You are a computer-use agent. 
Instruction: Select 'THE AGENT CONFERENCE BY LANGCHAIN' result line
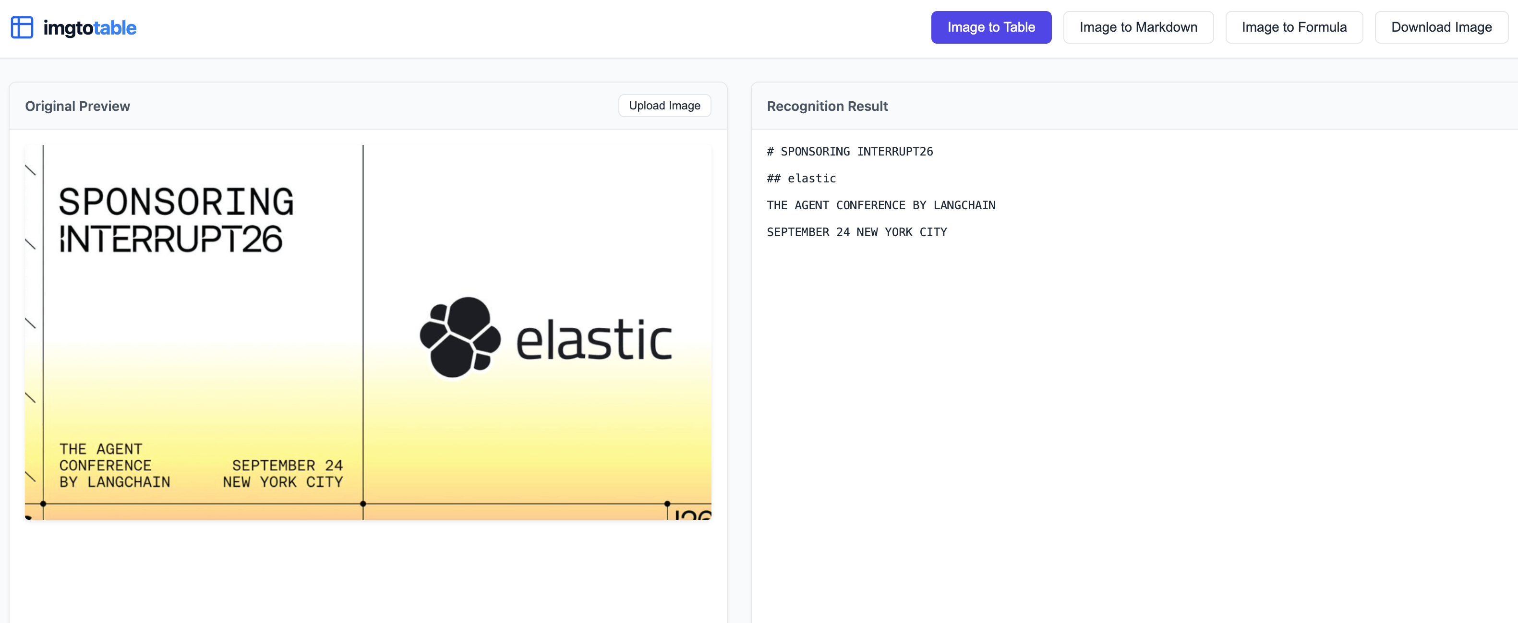(x=881, y=205)
